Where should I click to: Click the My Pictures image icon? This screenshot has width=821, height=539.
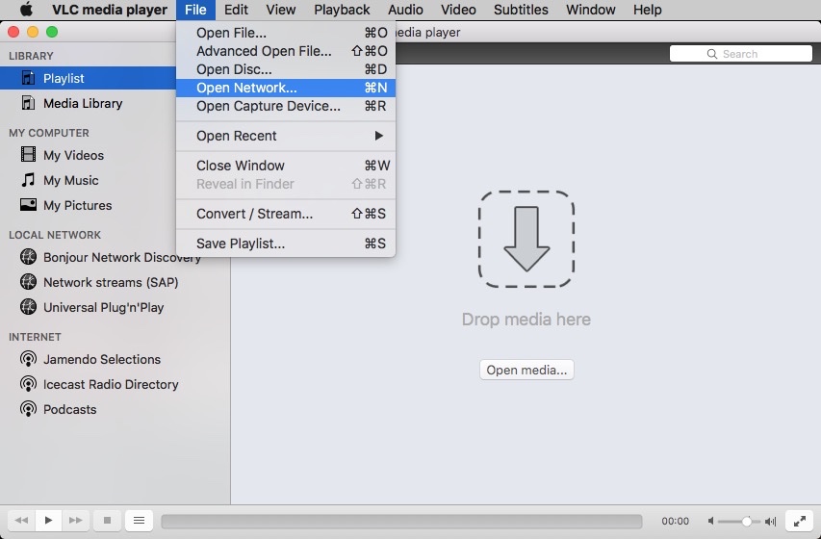click(28, 204)
